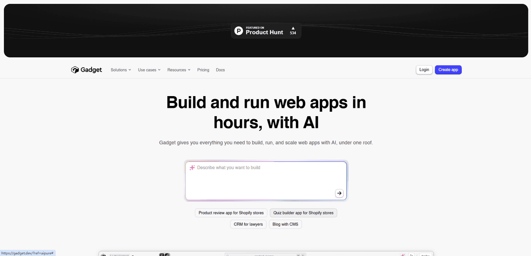Viewport: 531px width, 256px height.
Task: Click the pink sparkle icon in prompt box
Action: coord(192,168)
